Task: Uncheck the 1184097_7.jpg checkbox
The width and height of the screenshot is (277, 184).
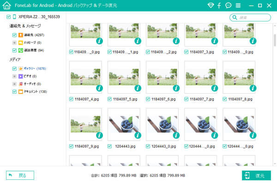Action: [x=186, y=99]
